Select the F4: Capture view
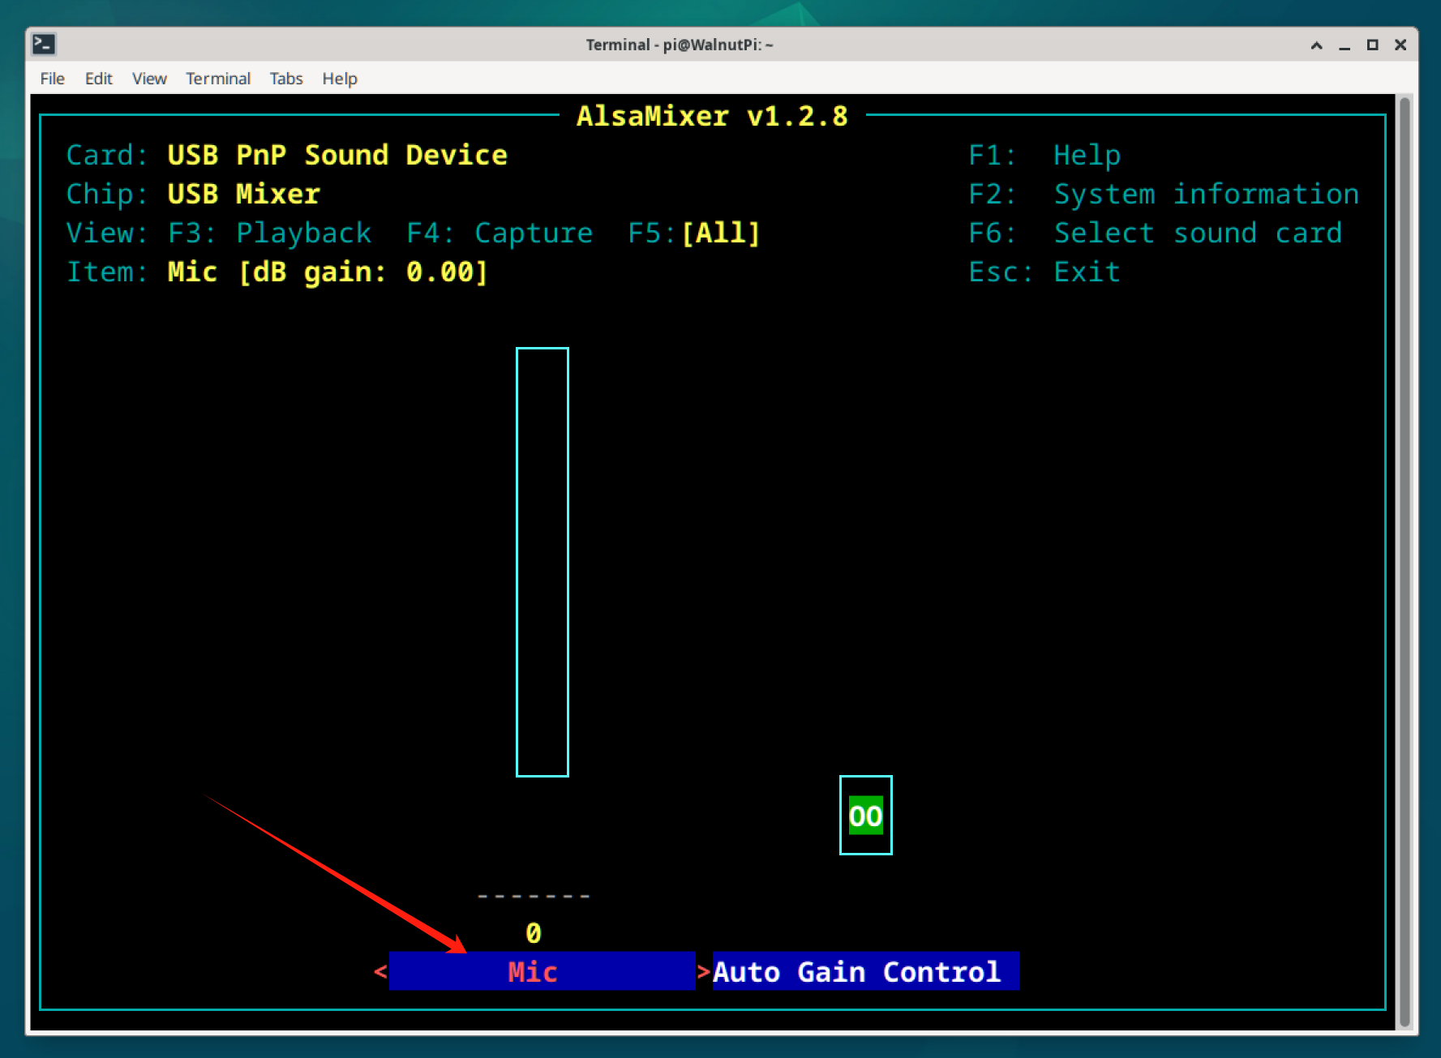The width and height of the screenshot is (1441, 1058). tap(500, 233)
